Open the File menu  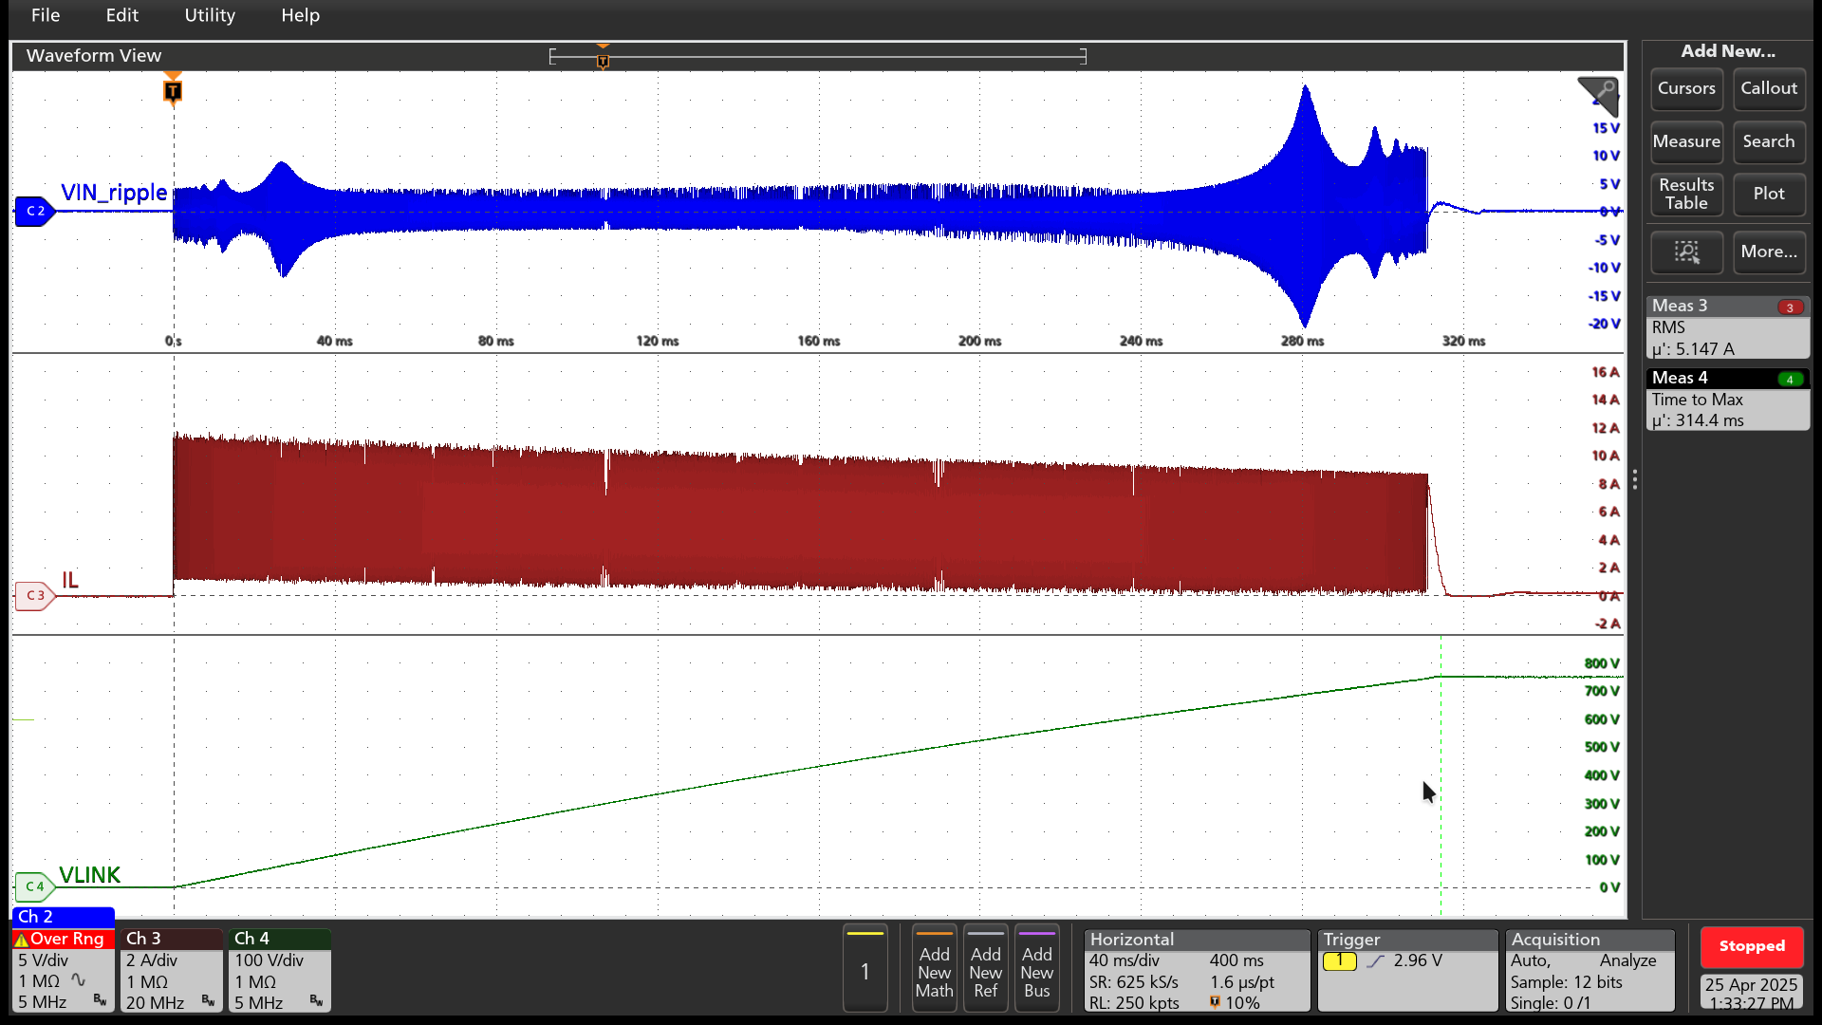point(46,15)
